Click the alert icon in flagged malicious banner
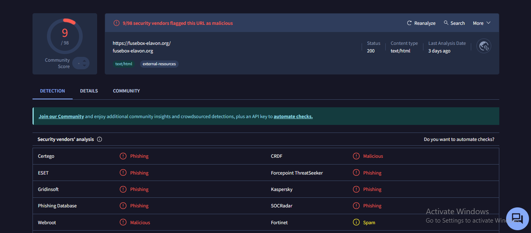The image size is (531, 233). tap(116, 23)
